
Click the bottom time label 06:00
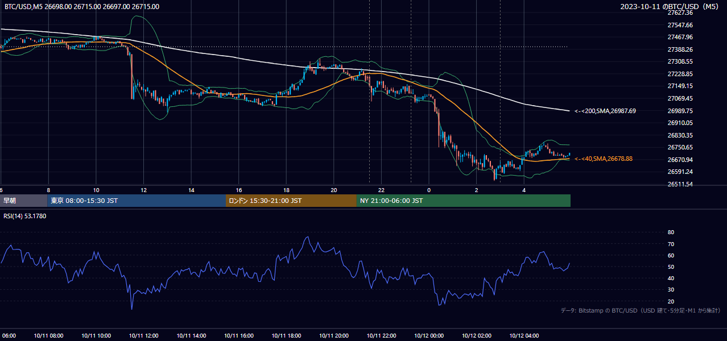point(8,335)
